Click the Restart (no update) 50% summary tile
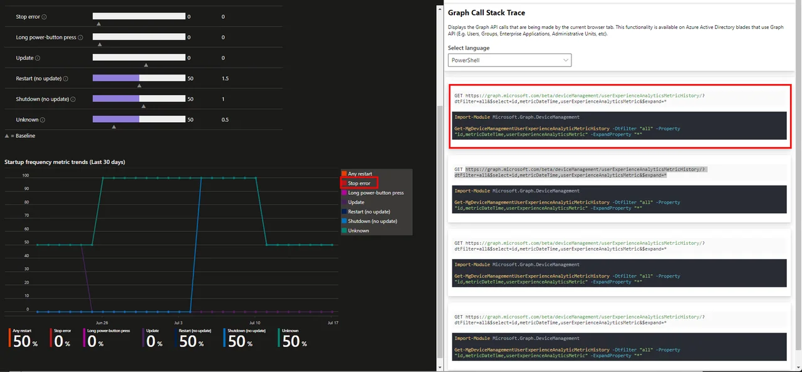This screenshot has height=372, width=802. [193, 338]
